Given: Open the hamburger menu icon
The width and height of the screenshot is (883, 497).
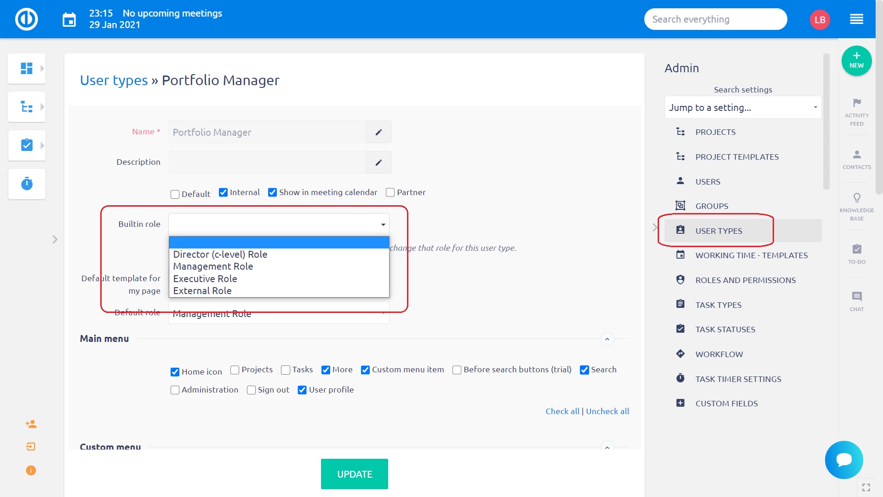Looking at the screenshot, I should [856, 19].
